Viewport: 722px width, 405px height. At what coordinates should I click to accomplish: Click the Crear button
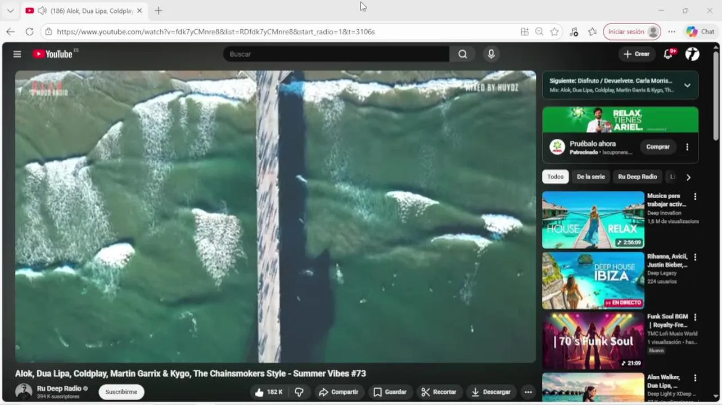(x=637, y=54)
